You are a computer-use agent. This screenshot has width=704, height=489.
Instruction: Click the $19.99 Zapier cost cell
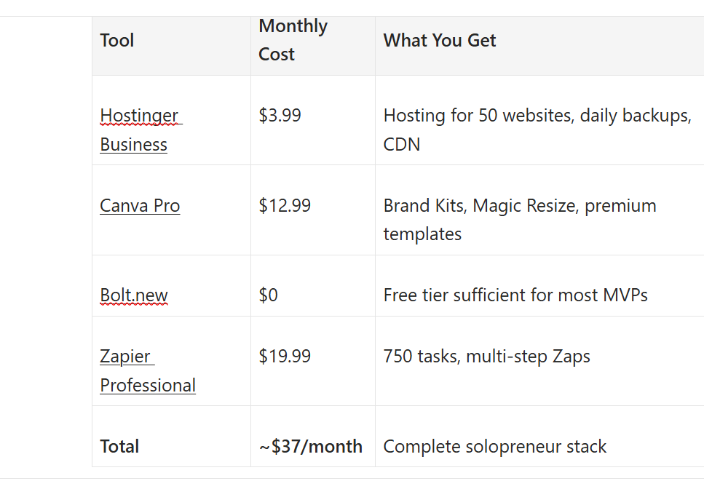(x=285, y=357)
